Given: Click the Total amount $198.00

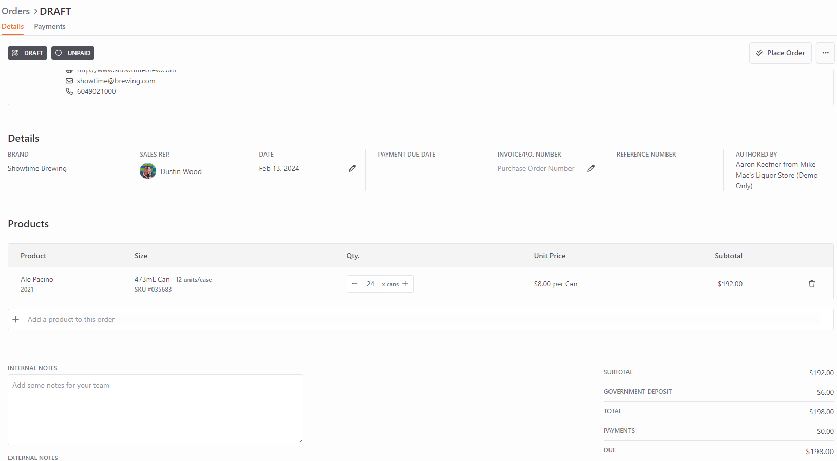Looking at the screenshot, I should point(822,412).
